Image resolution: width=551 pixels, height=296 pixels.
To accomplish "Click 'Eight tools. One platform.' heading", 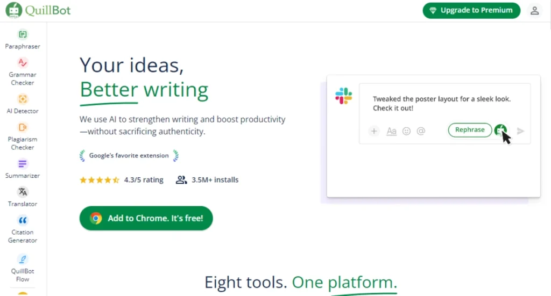I will click(301, 283).
